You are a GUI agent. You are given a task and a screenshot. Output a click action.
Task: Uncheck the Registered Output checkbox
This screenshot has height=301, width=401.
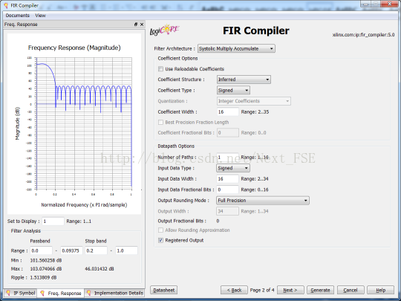(160, 240)
